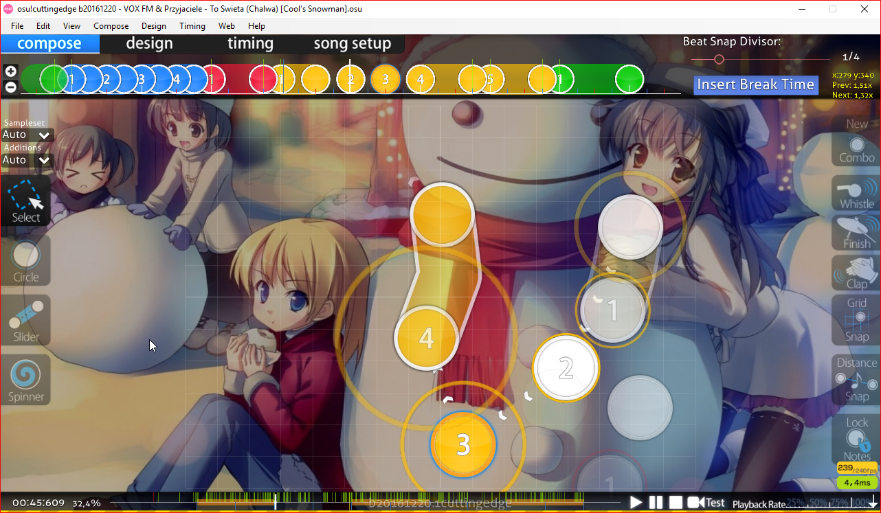Viewport: 881px width, 513px height.
Task: Click timeline yellow object numbered 4
Action: click(x=421, y=79)
